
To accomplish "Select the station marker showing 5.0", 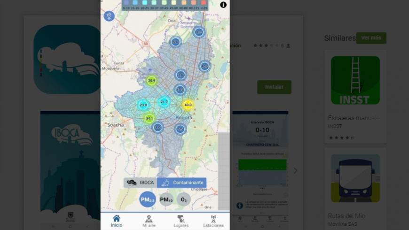I will tap(175, 42).
